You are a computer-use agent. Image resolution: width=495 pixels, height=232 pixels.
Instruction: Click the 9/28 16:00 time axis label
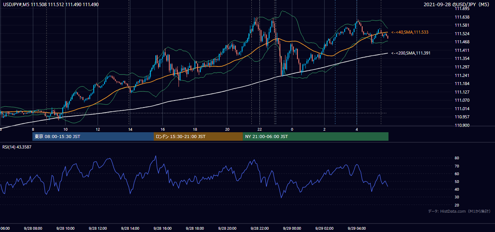click(x=162, y=228)
